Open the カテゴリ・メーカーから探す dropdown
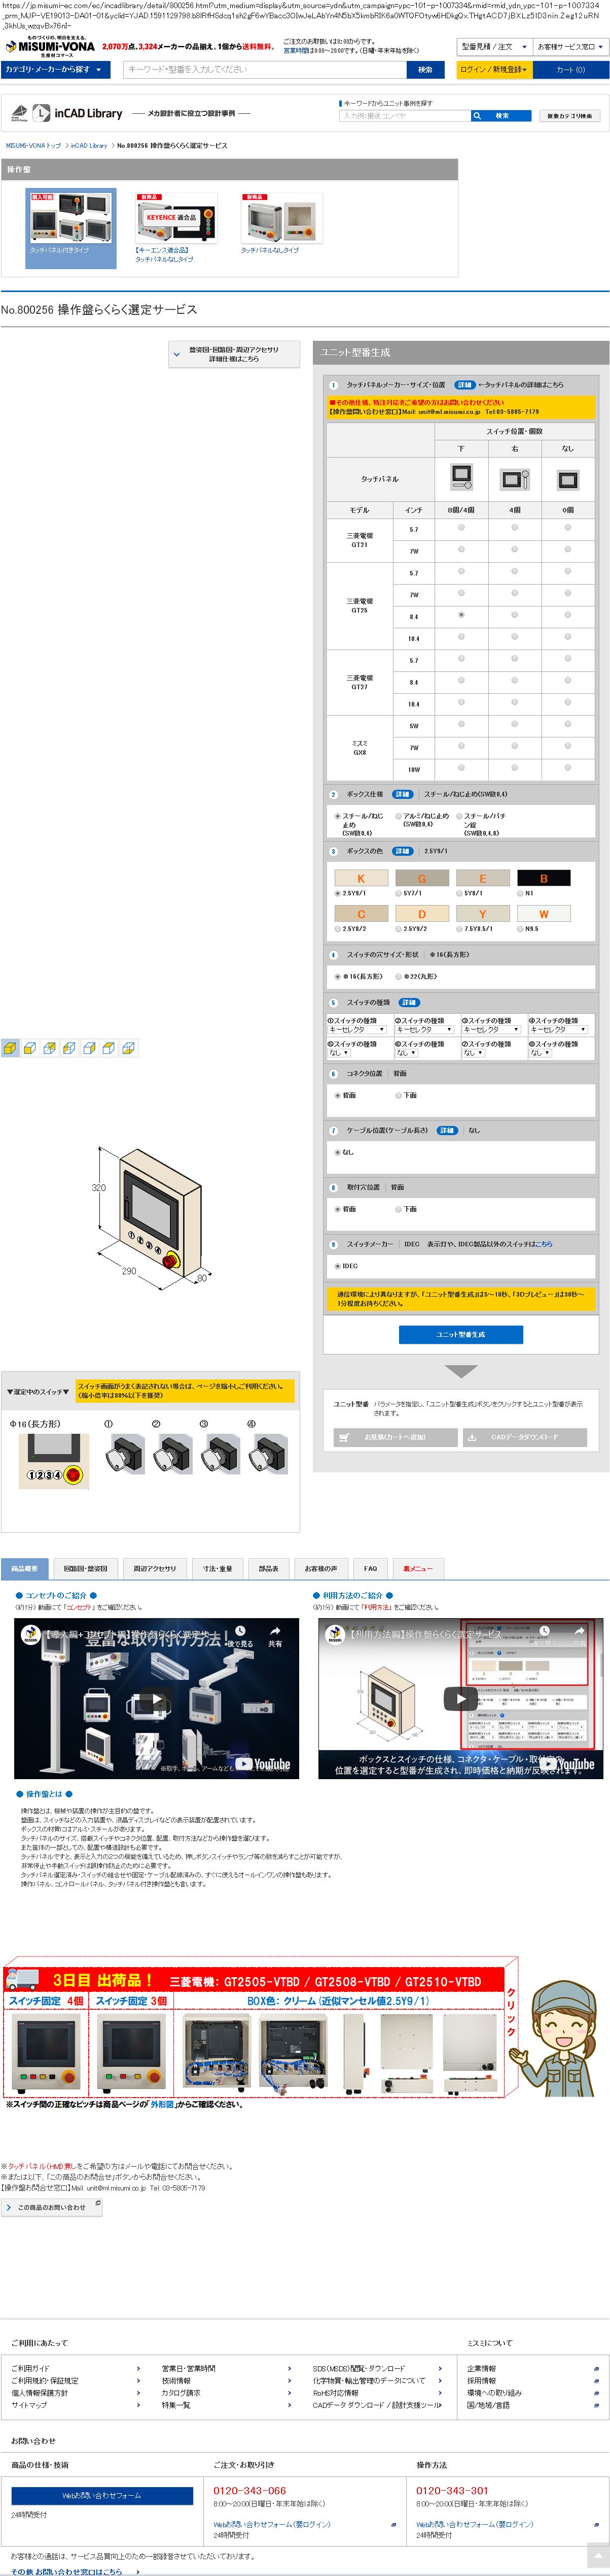Viewport: 610px width, 2576px height. (56, 69)
